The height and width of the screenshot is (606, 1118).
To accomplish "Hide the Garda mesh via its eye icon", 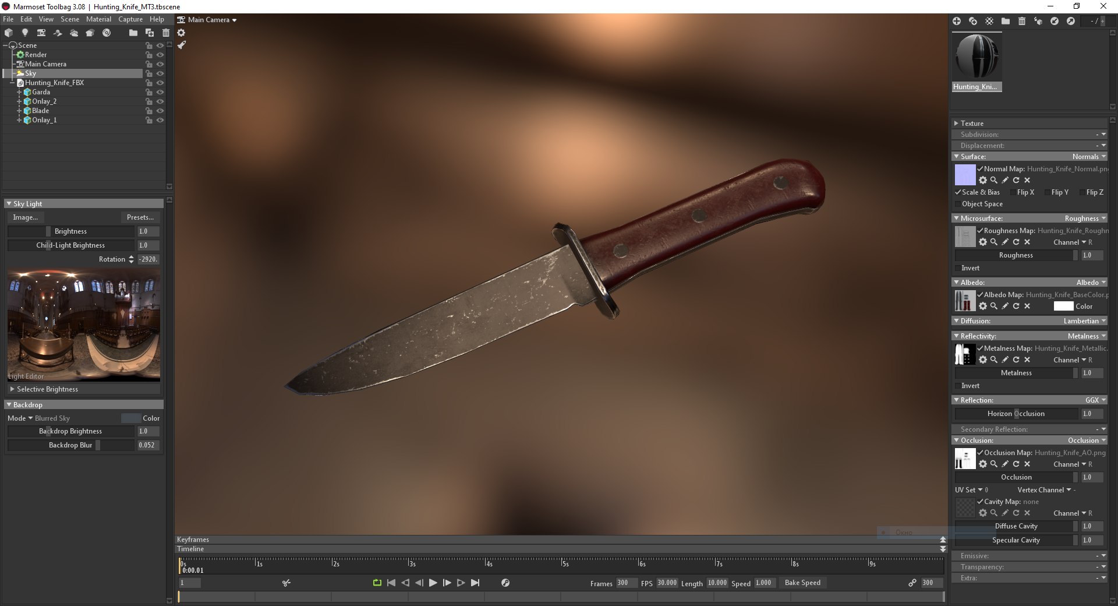I will click(x=160, y=92).
